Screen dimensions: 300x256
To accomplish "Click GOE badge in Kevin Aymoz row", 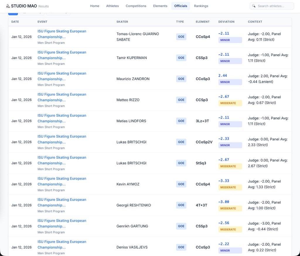I will [x=181, y=184].
